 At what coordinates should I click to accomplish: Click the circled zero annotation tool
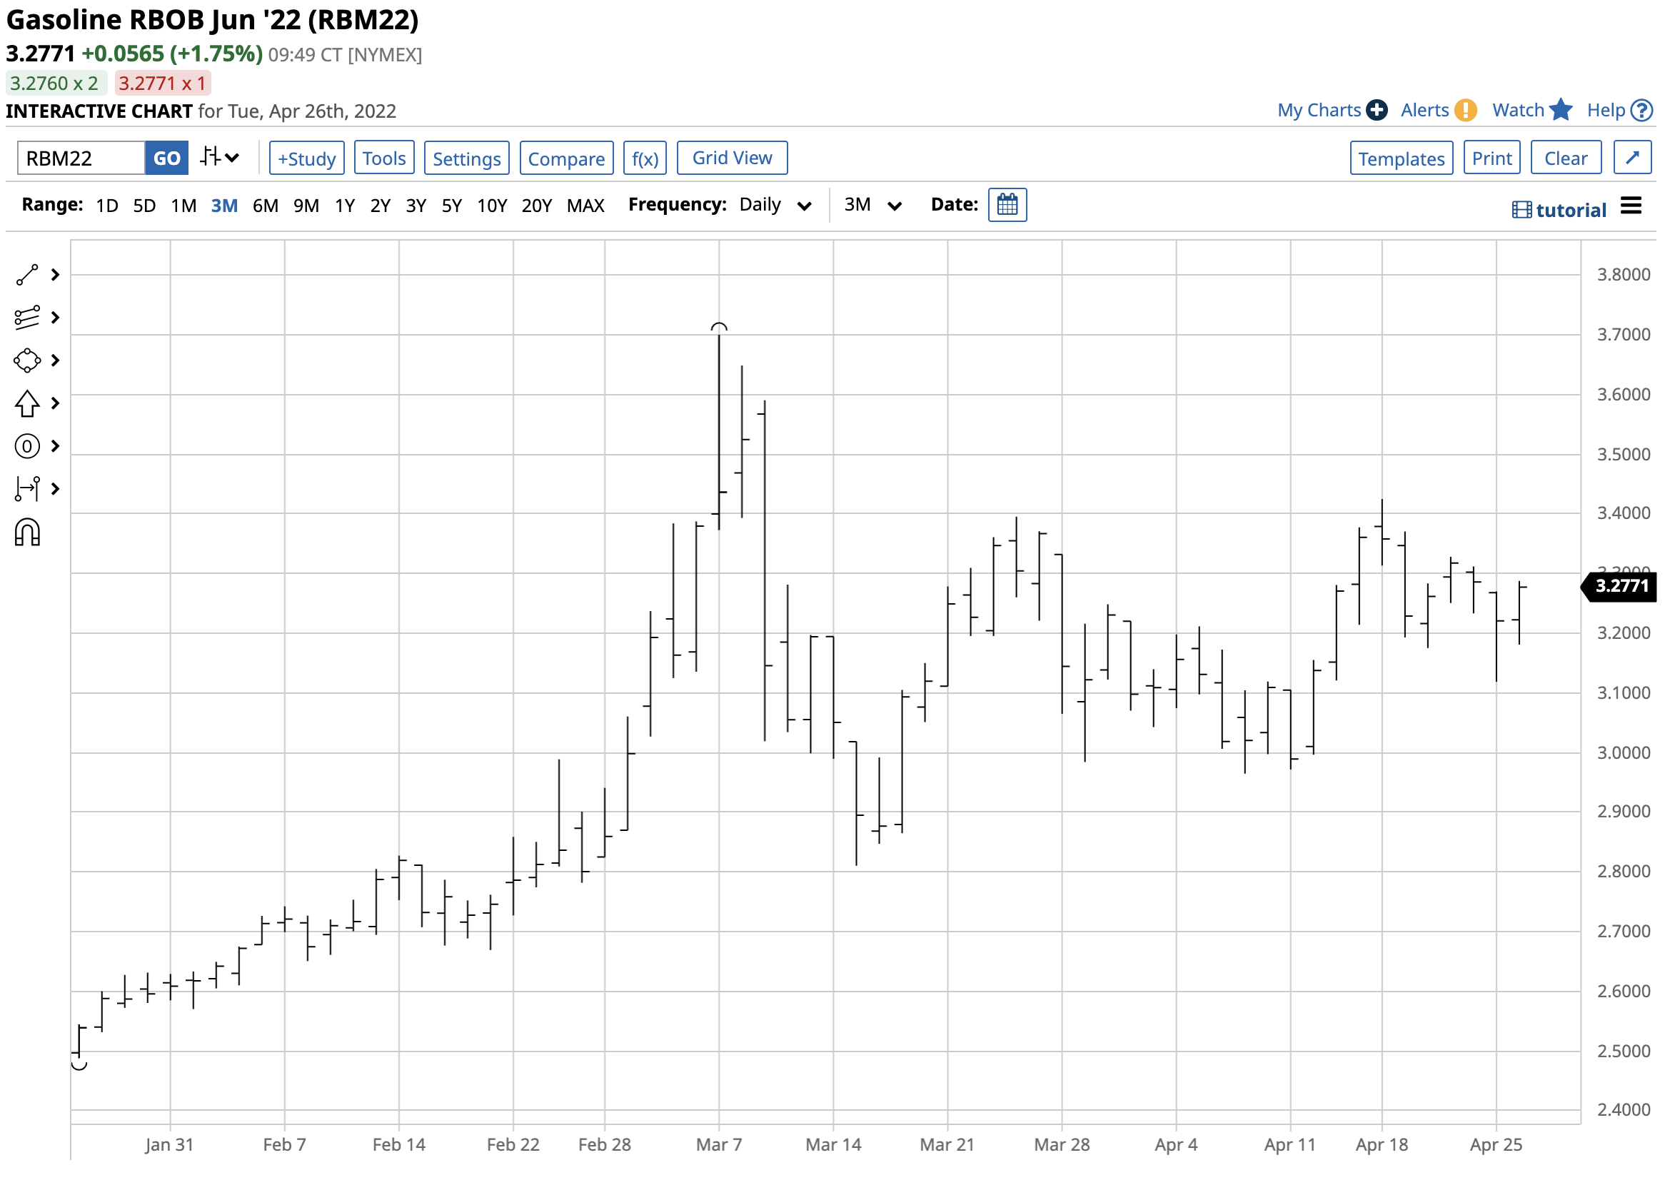coord(27,447)
